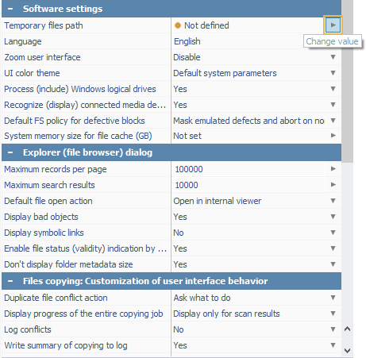The width and height of the screenshot is (366, 358).
Task: Collapse the Explorer (file browser) dialog section
Action: point(10,152)
